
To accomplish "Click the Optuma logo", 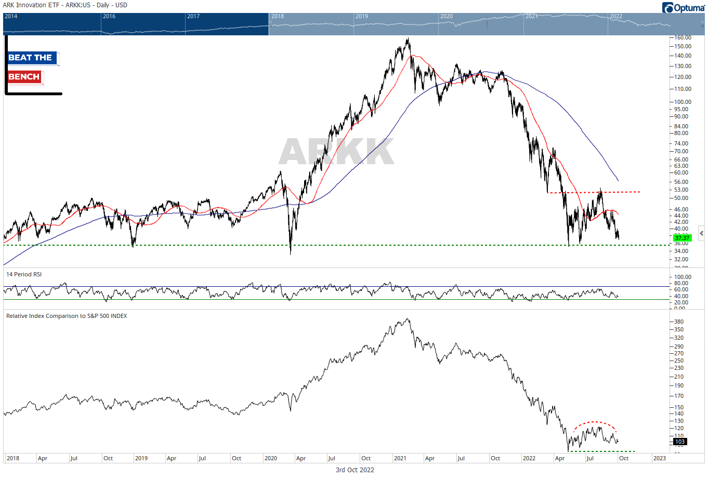I will [x=684, y=7].
